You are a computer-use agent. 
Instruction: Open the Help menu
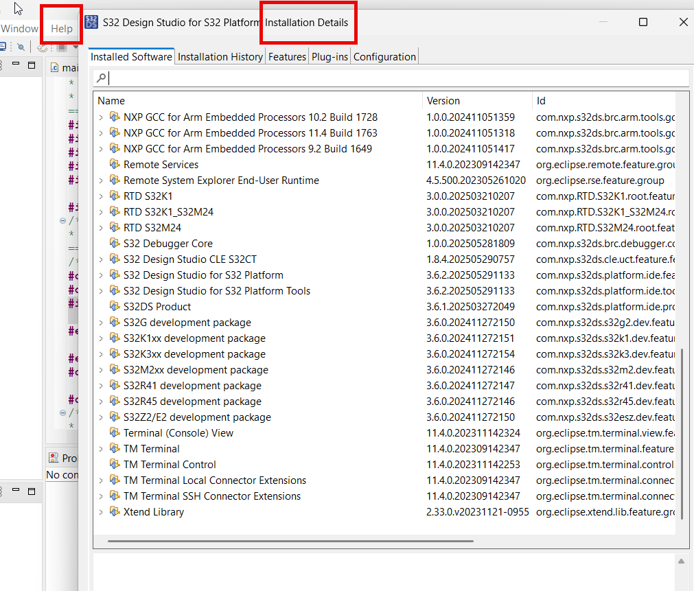coord(62,29)
